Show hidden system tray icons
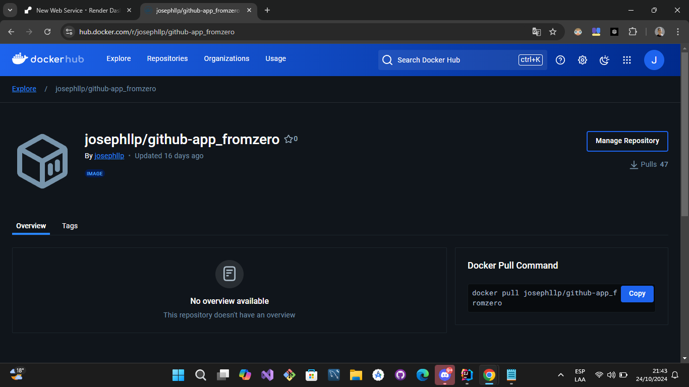689x387 pixels. 560,375
